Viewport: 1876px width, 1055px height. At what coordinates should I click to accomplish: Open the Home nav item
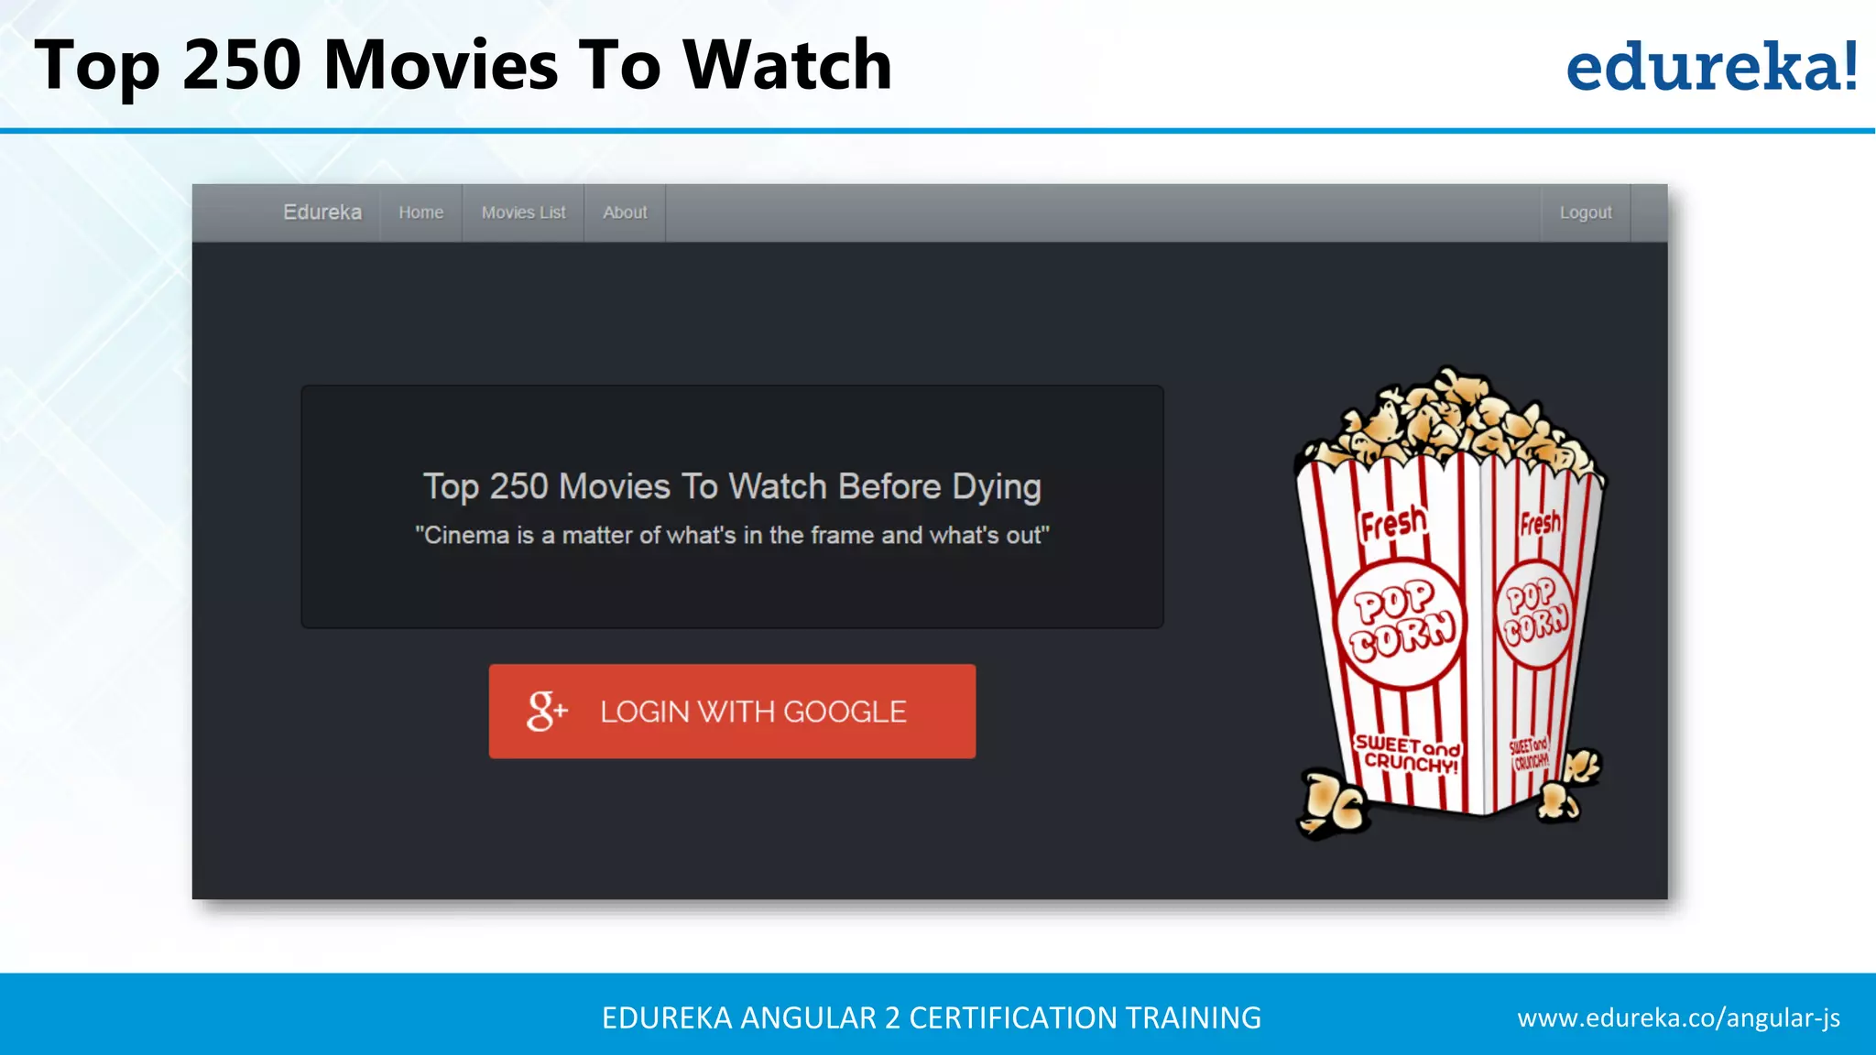pos(420,212)
